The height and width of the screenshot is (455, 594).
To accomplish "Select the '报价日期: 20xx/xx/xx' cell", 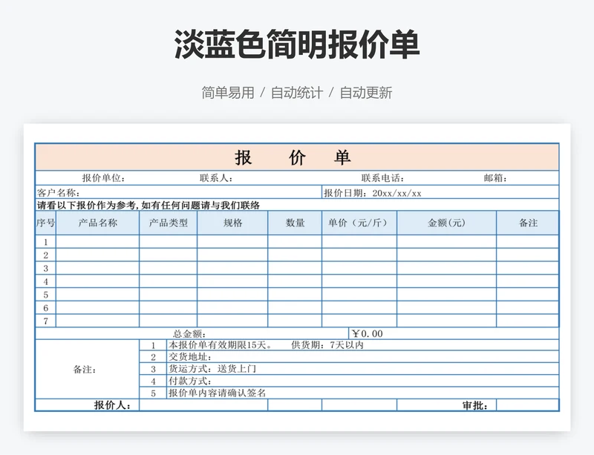I will [440, 192].
